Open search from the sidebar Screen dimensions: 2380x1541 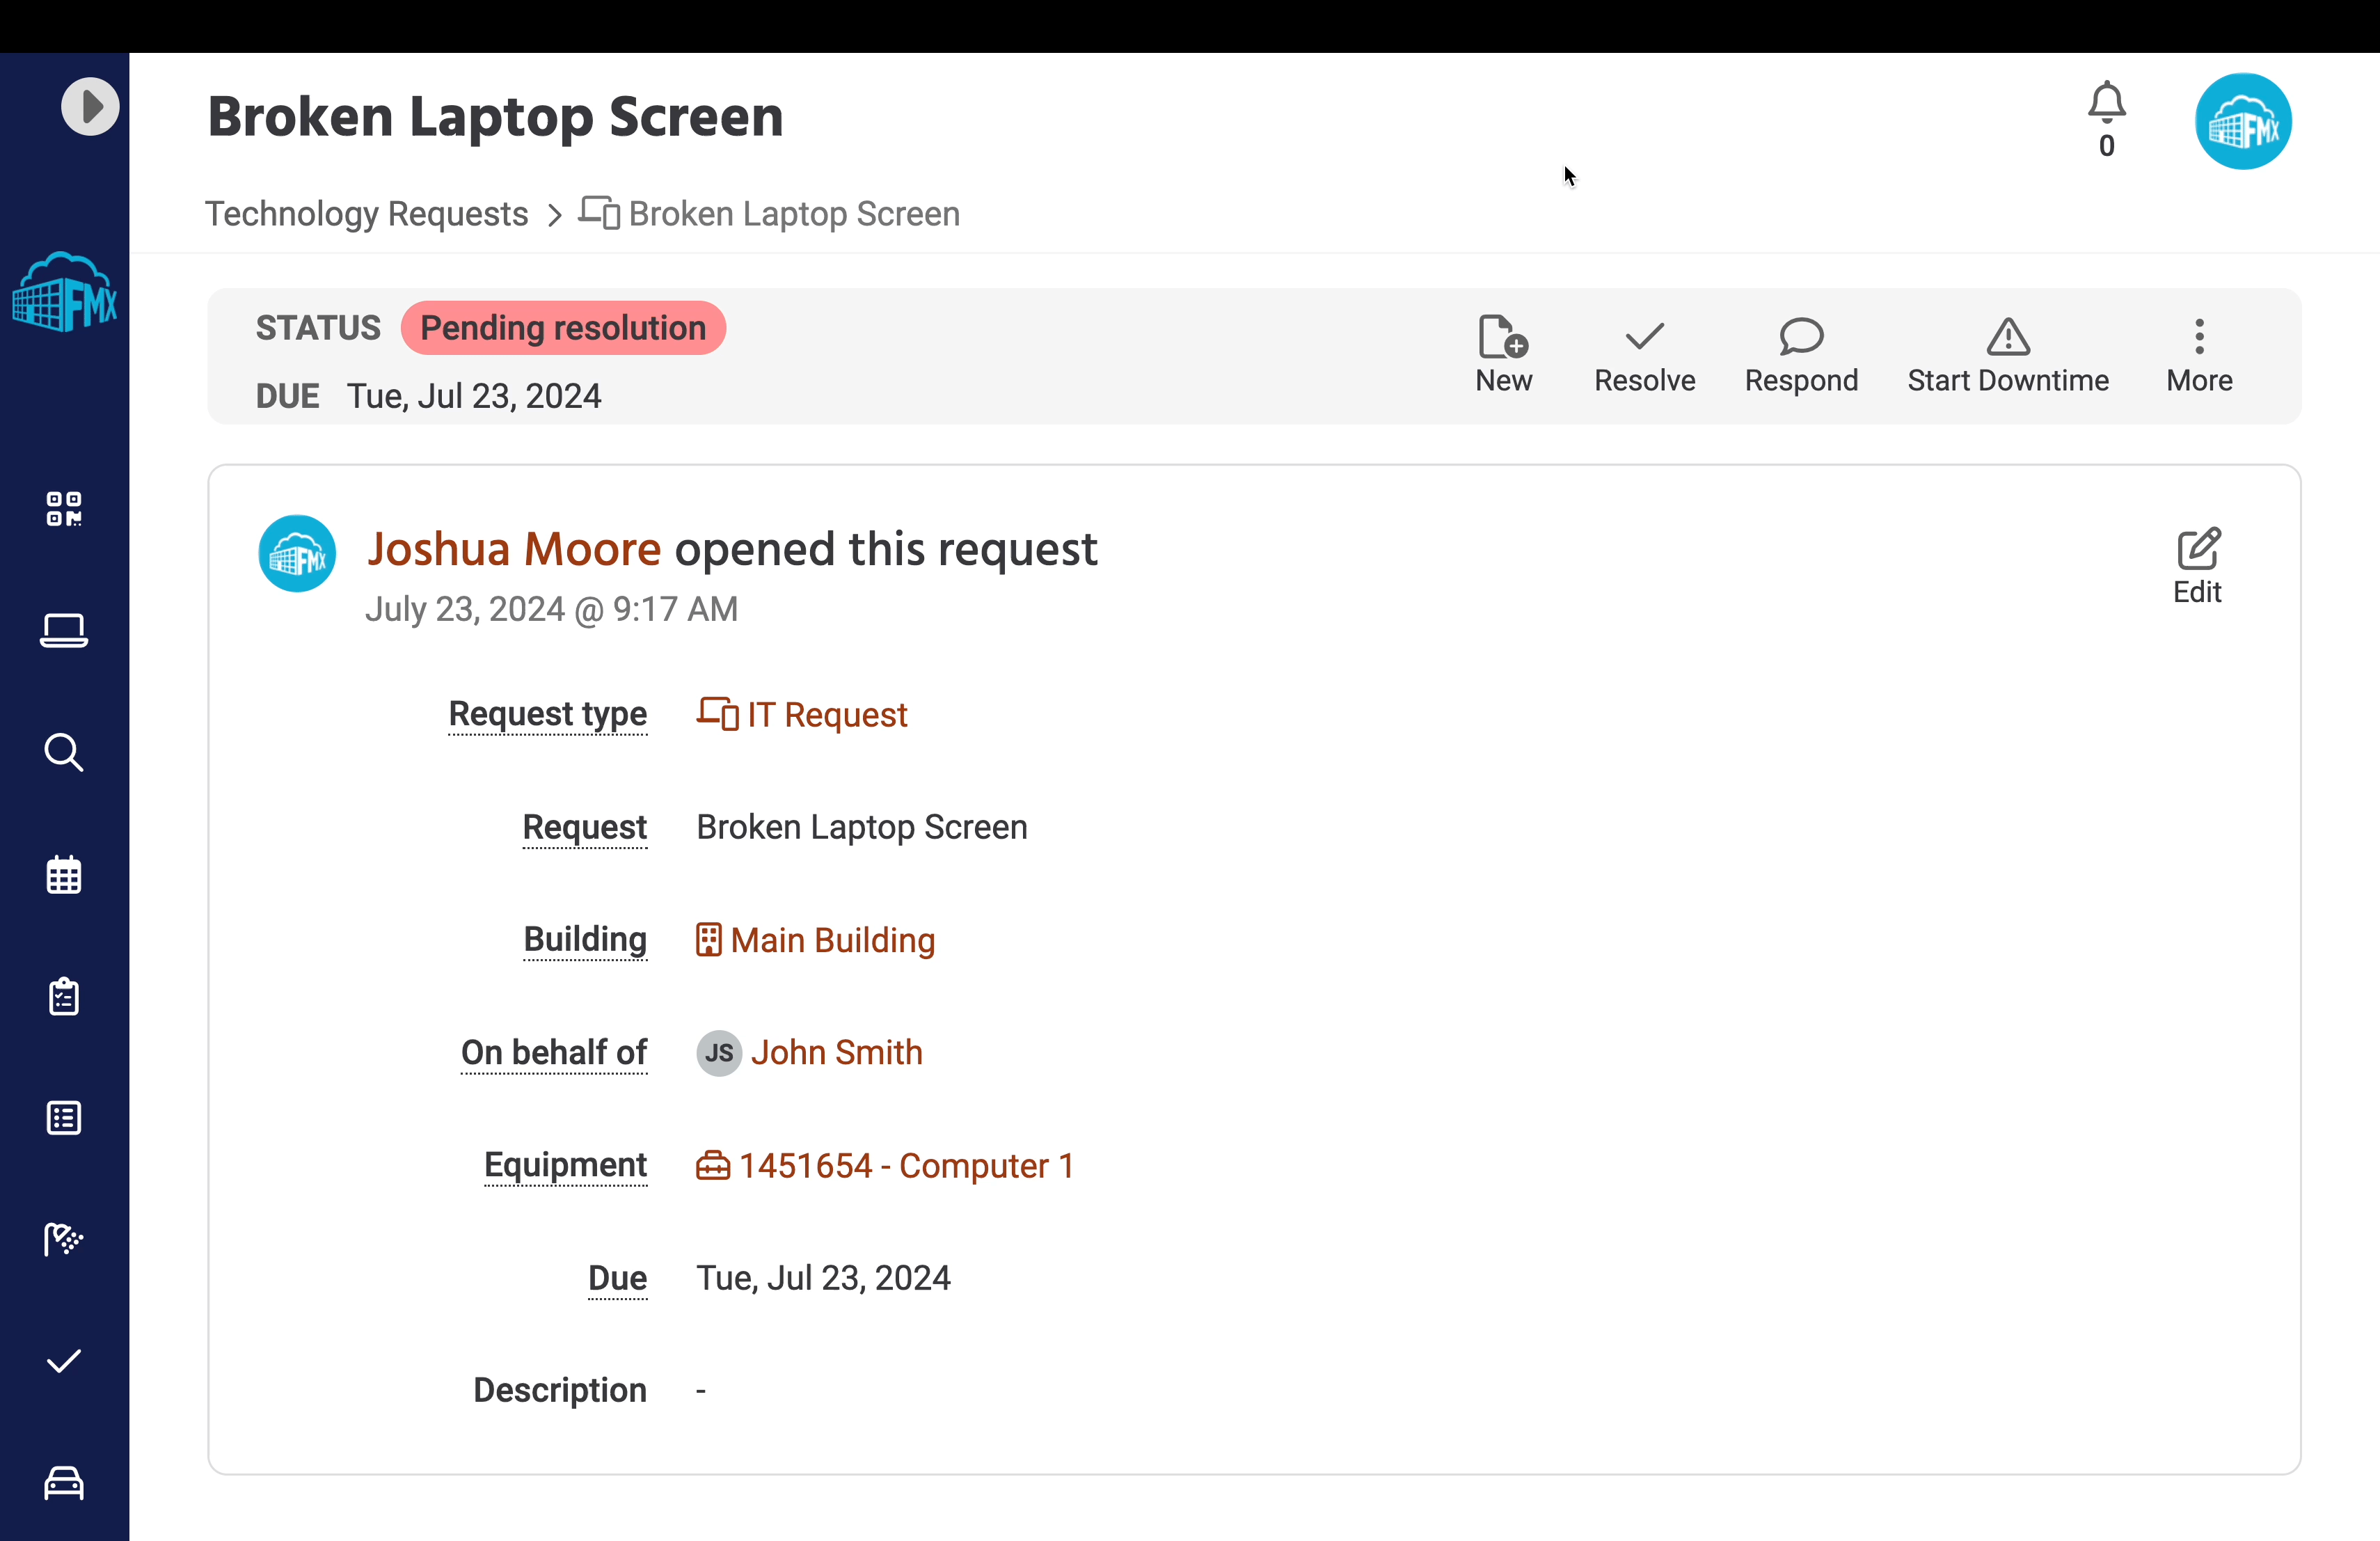click(x=63, y=753)
